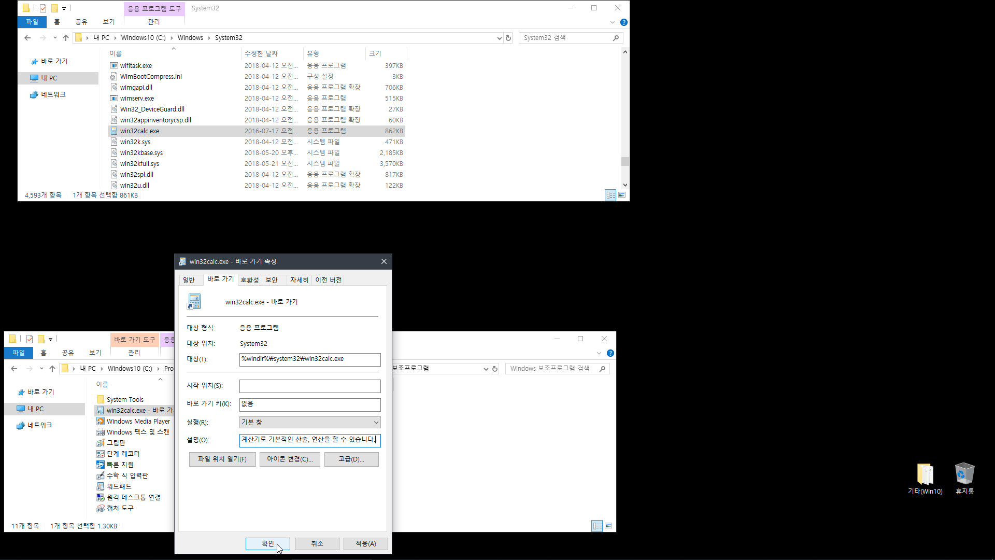Image resolution: width=995 pixels, height=560 pixels.
Task: Refresh the System32 folder view
Action: 508,38
